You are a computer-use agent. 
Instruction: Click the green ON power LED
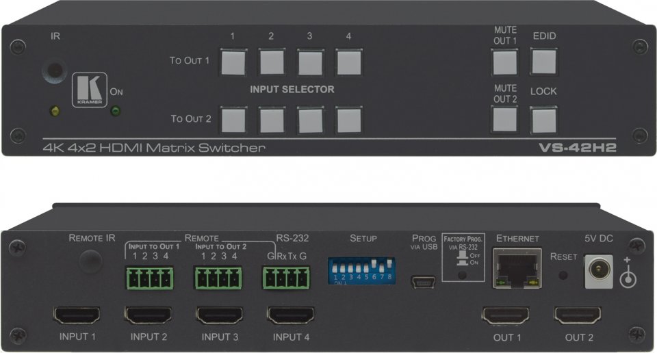click(115, 110)
